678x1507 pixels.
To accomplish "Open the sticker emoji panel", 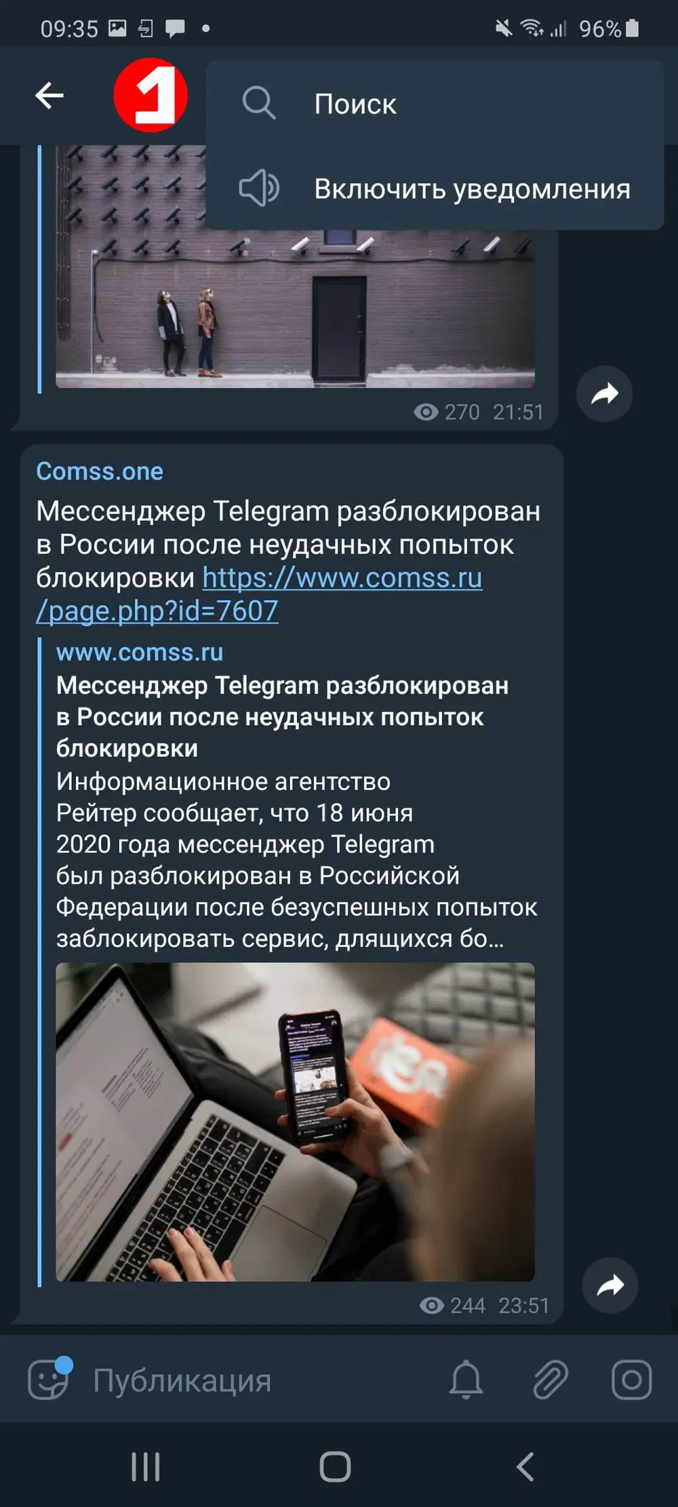I will [x=49, y=1380].
